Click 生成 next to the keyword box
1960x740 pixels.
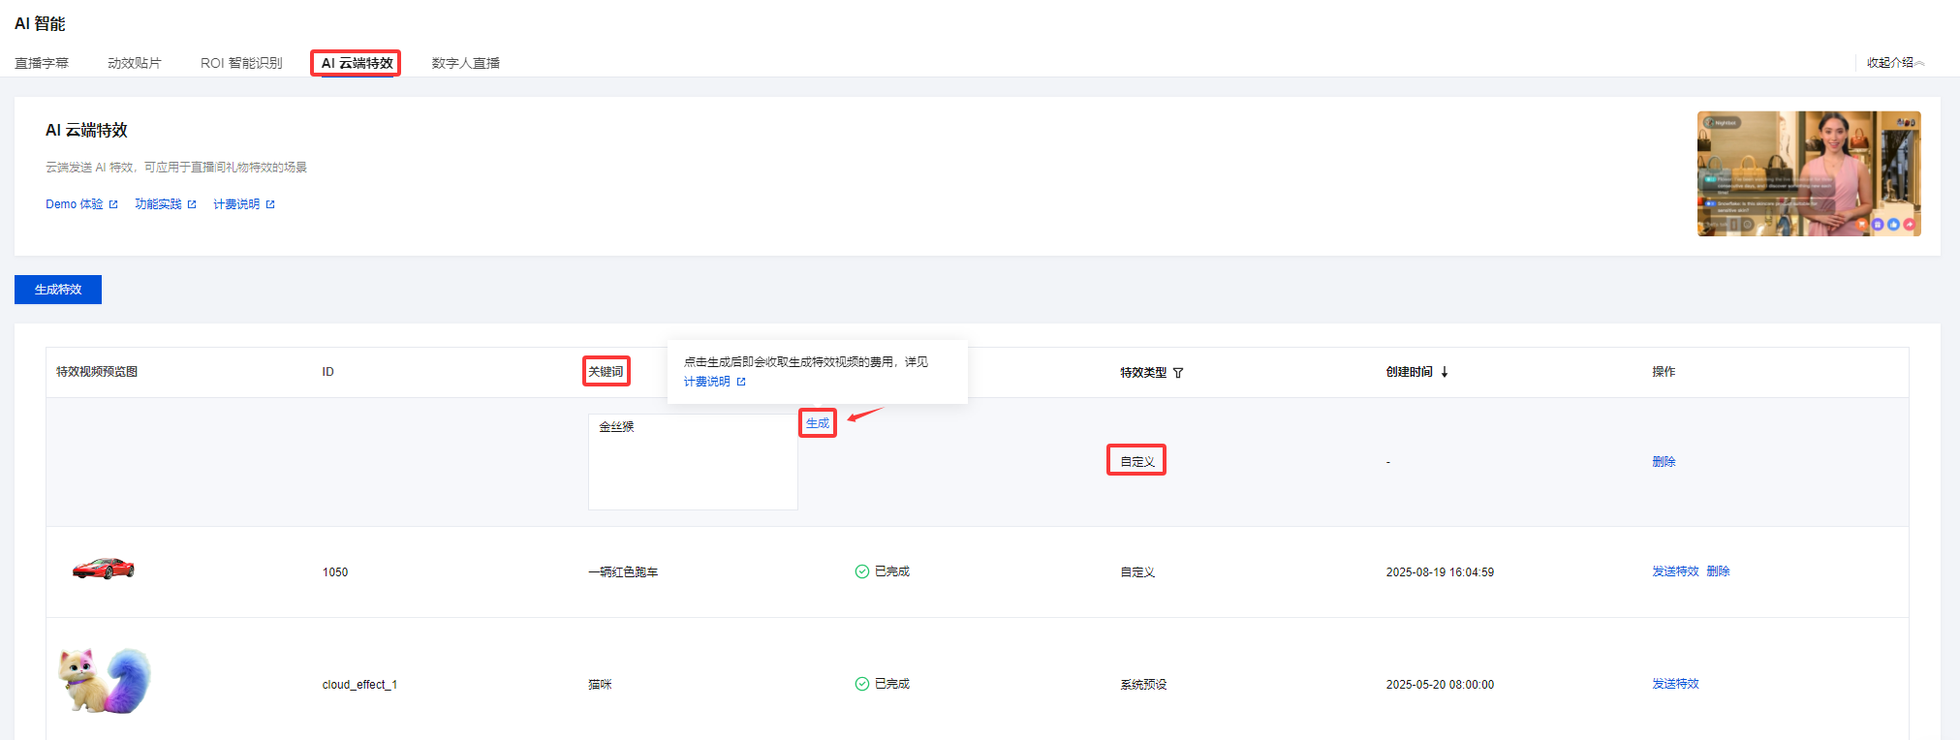pos(818,423)
